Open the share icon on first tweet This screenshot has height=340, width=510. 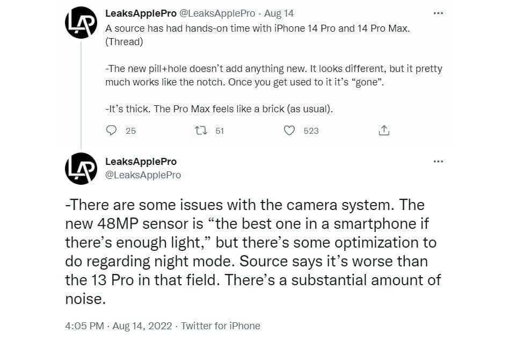pyautogui.click(x=384, y=131)
